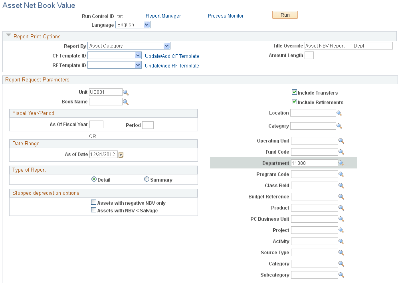Click the Run button
This screenshot has height=283, width=398.
(285, 14)
